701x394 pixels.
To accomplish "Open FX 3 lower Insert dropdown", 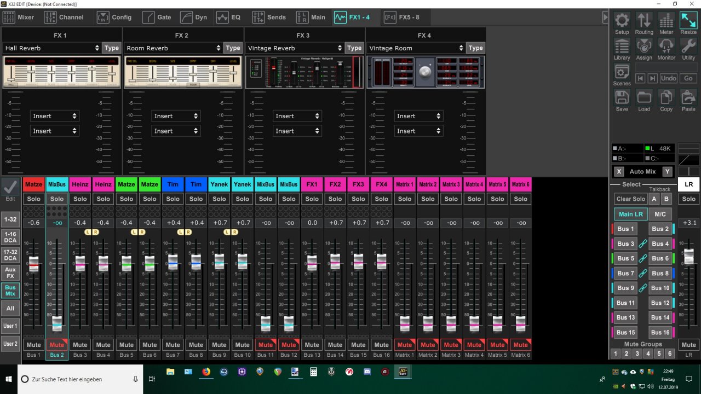I will coord(297,131).
